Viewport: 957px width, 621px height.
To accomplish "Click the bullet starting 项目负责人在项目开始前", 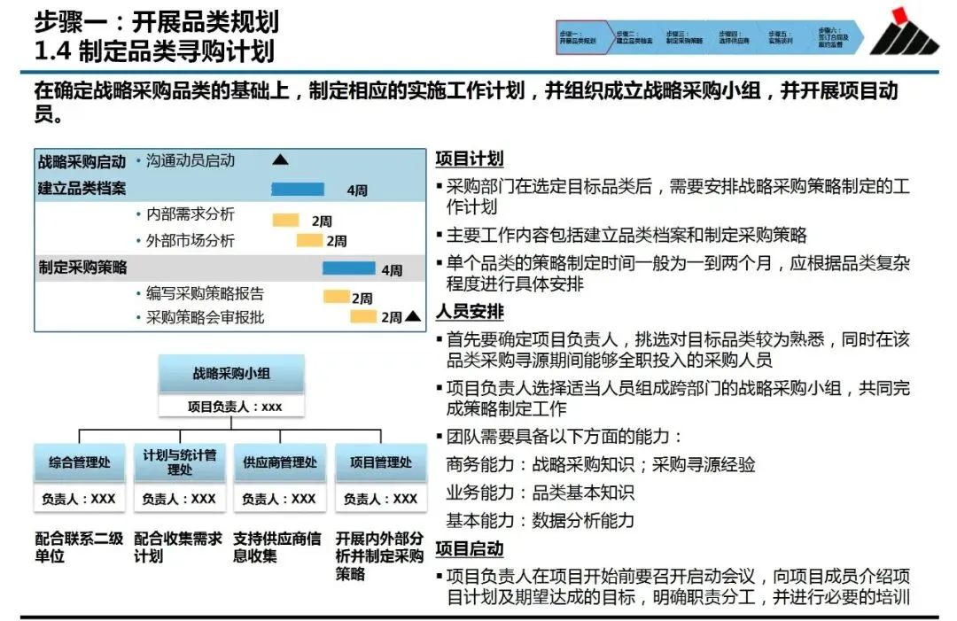I will (678, 586).
